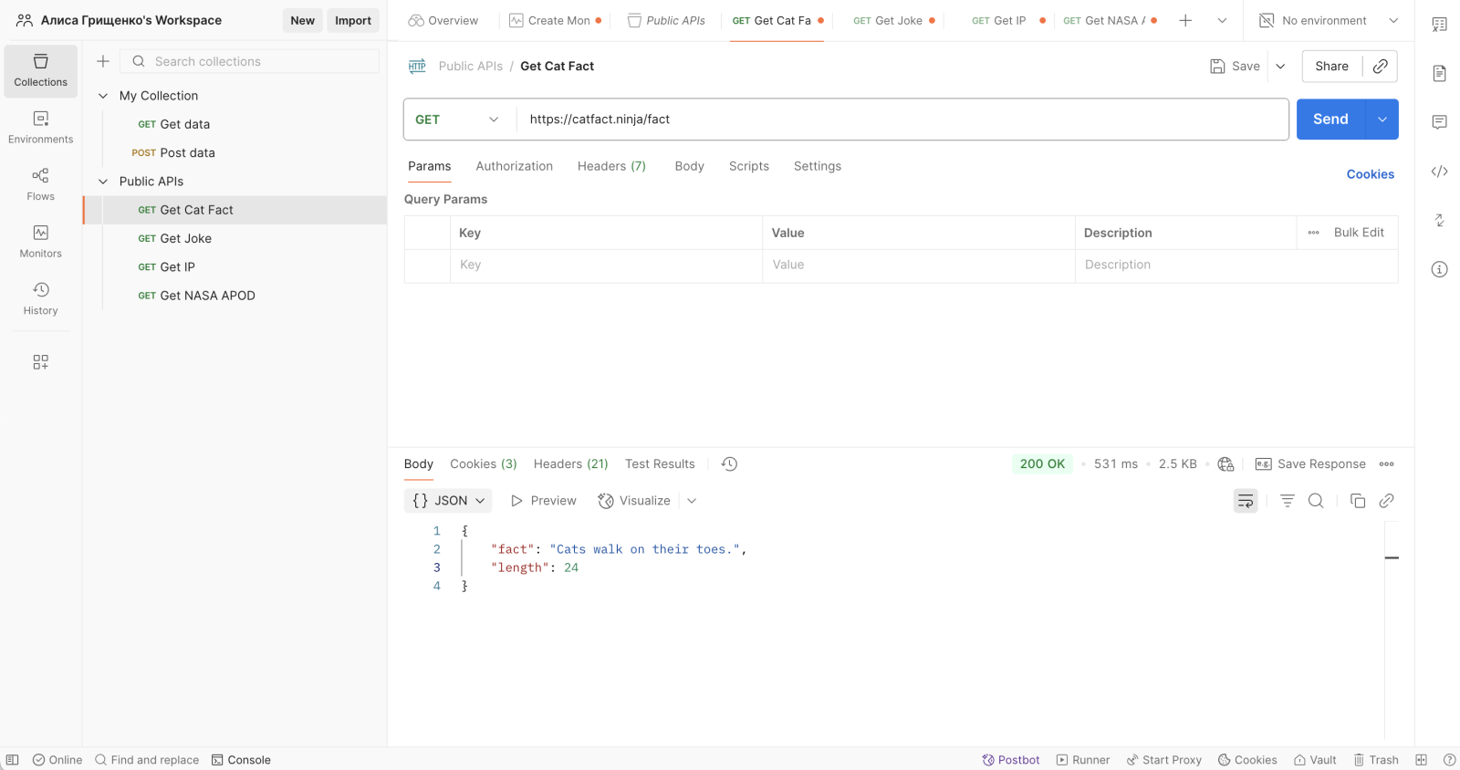The image size is (1460, 770).
Task: Open the three-dot response options menu
Action: (x=1386, y=463)
